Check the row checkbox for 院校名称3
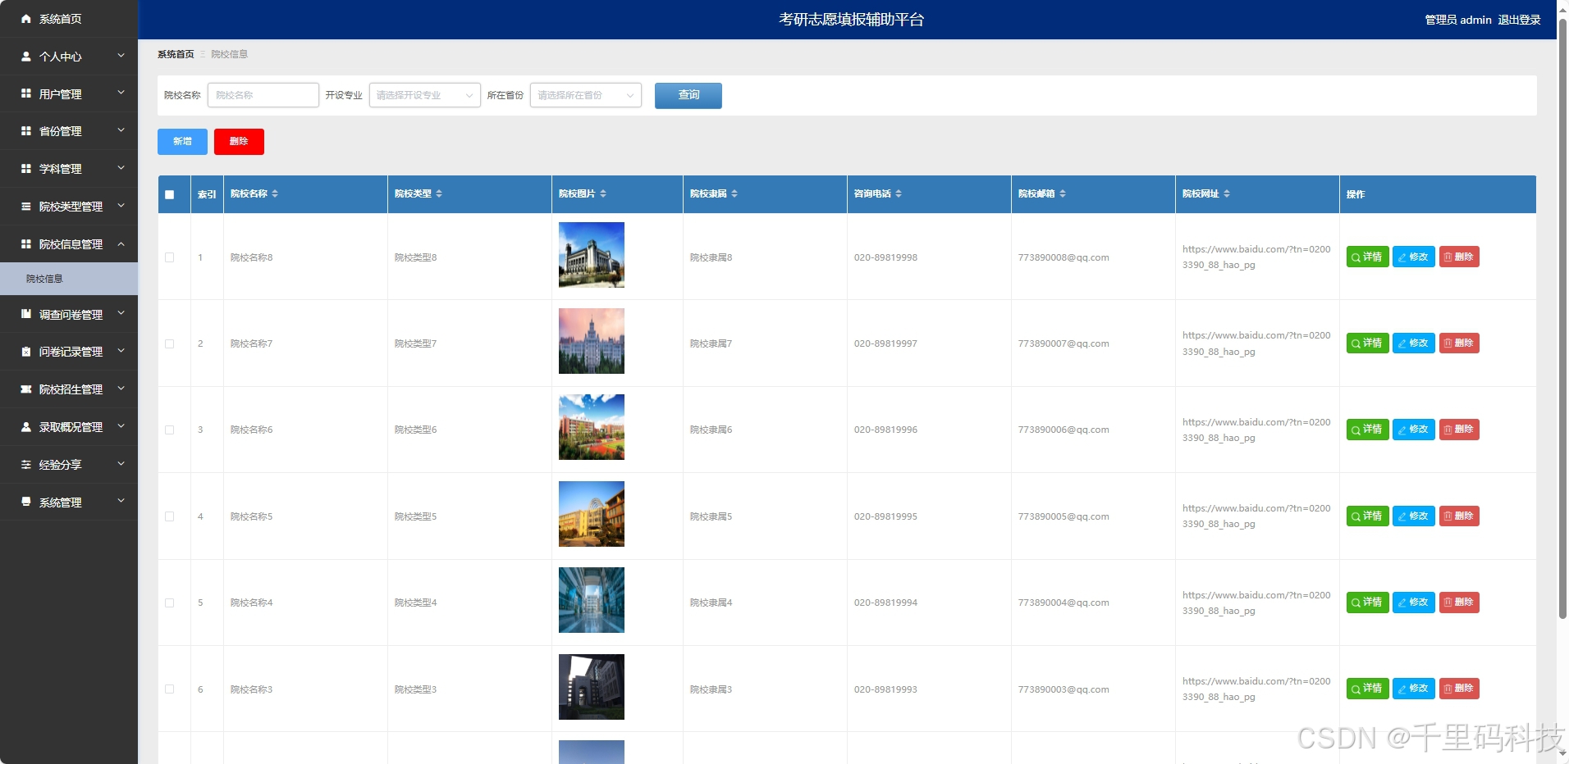1569x764 pixels. pyautogui.click(x=170, y=689)
